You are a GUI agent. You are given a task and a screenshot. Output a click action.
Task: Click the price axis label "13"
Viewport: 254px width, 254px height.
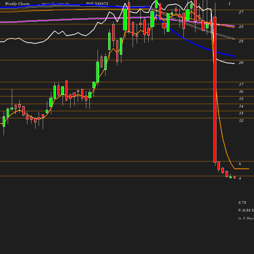coord(241,113)
